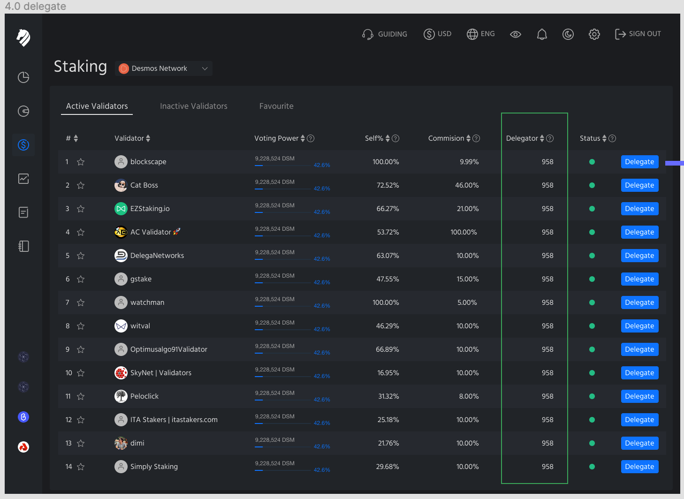The width and height of the screenshot is (684, 499).
Task: Click Commision help question icon
Action: (476, 138)
